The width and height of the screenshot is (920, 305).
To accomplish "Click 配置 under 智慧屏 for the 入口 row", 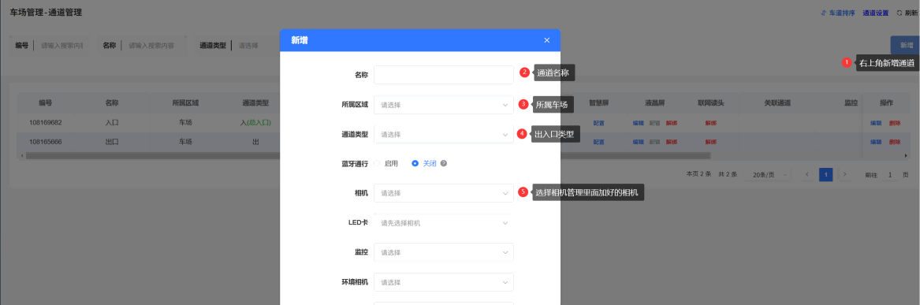I will tap(598, 123).
